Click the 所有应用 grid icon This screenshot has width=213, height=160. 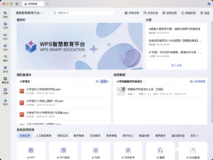[126, 13]
